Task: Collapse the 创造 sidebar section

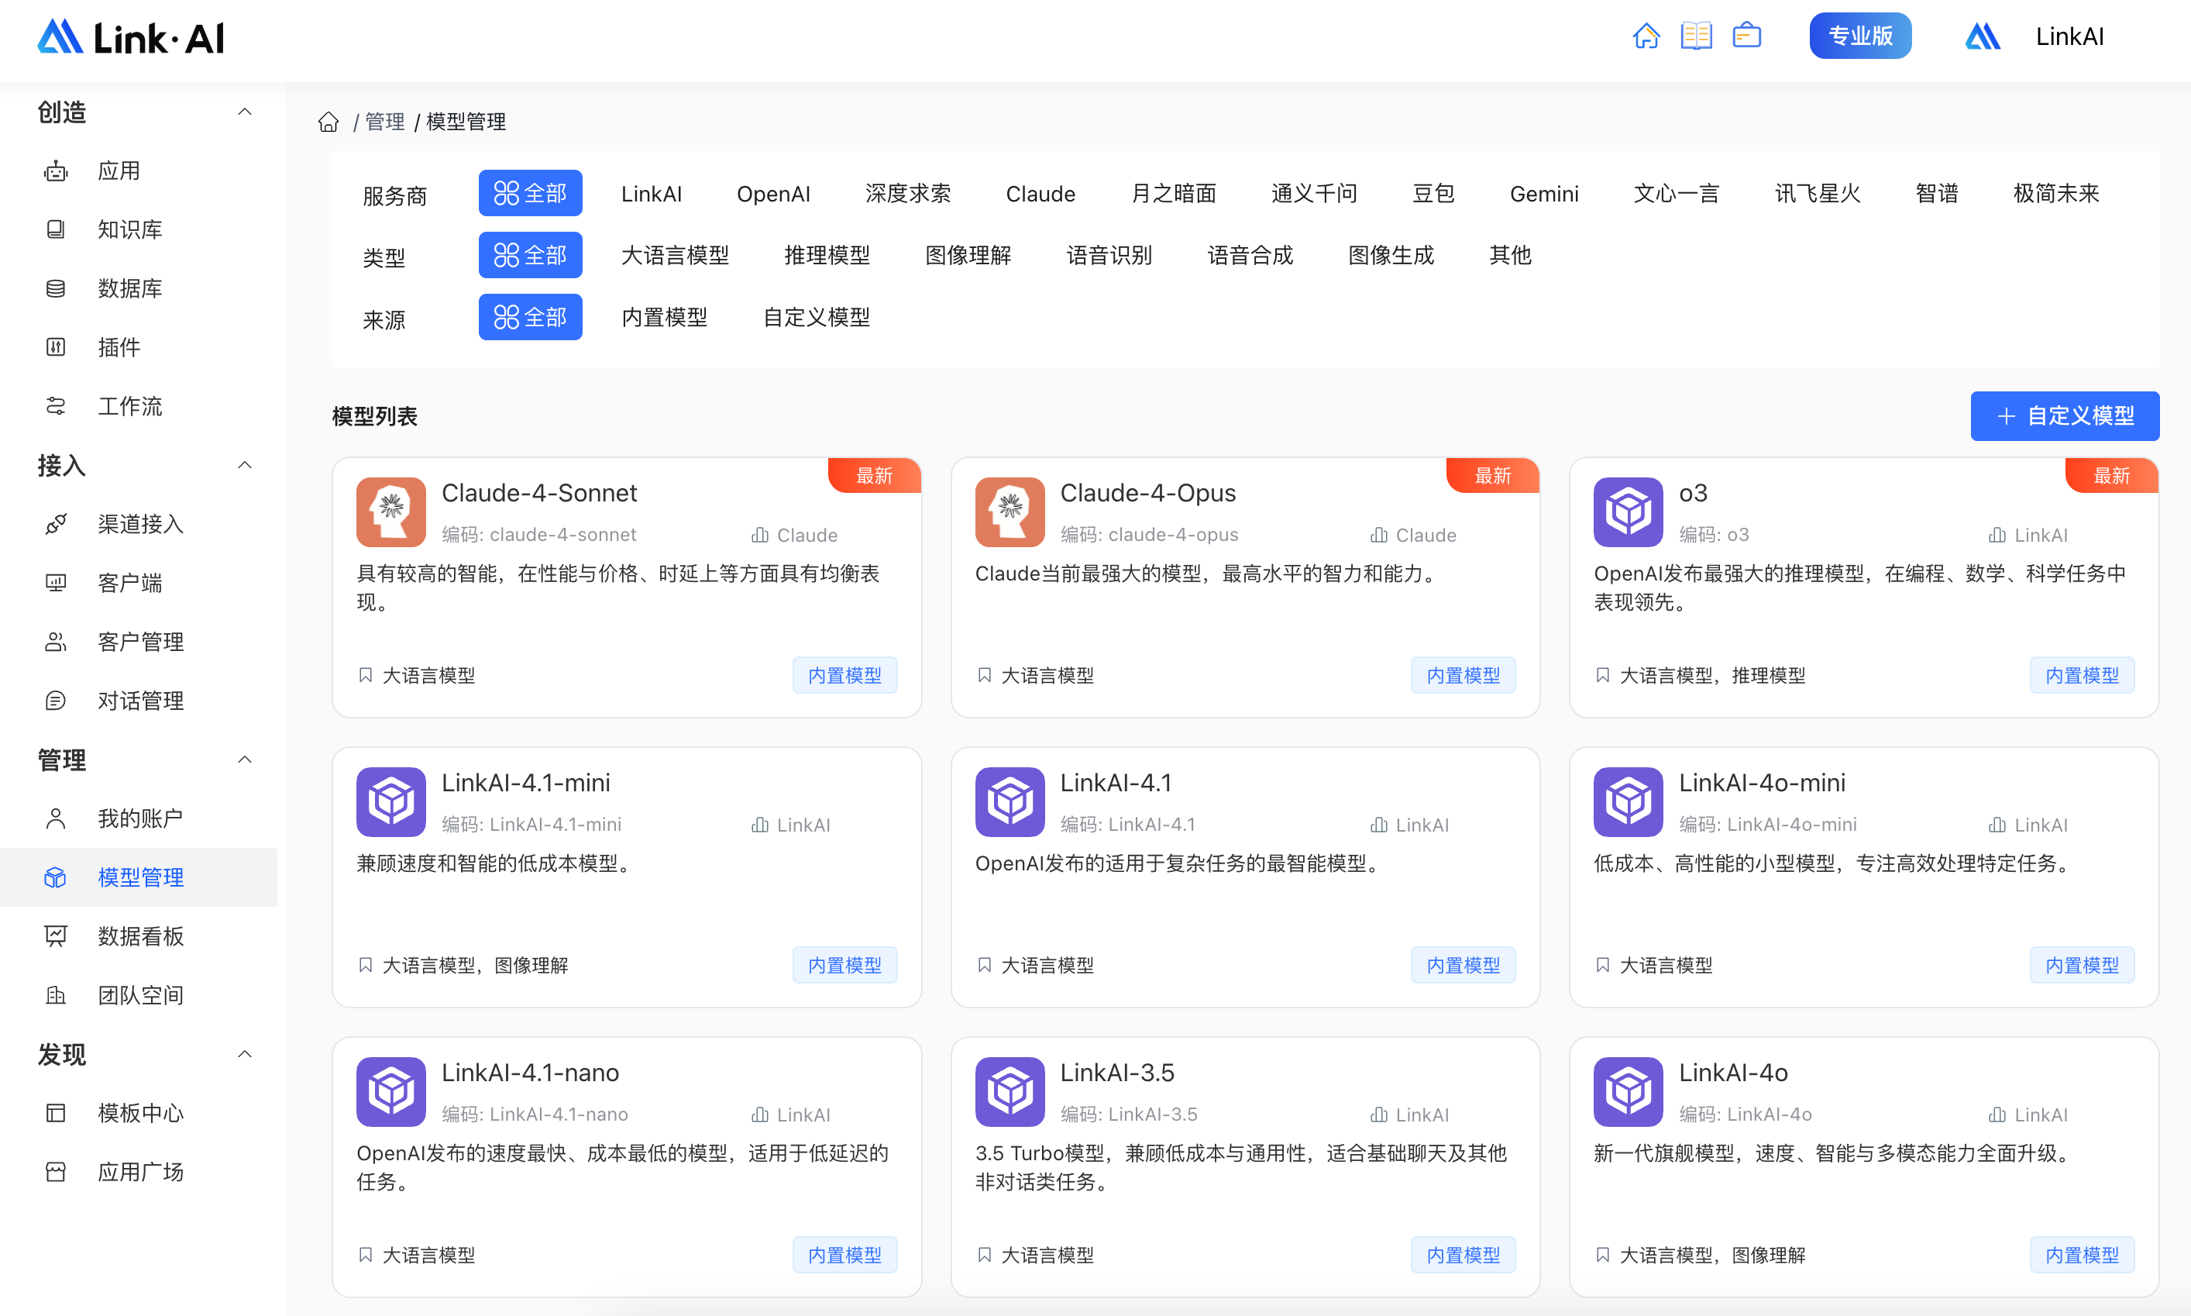Action: pos(246,112)
